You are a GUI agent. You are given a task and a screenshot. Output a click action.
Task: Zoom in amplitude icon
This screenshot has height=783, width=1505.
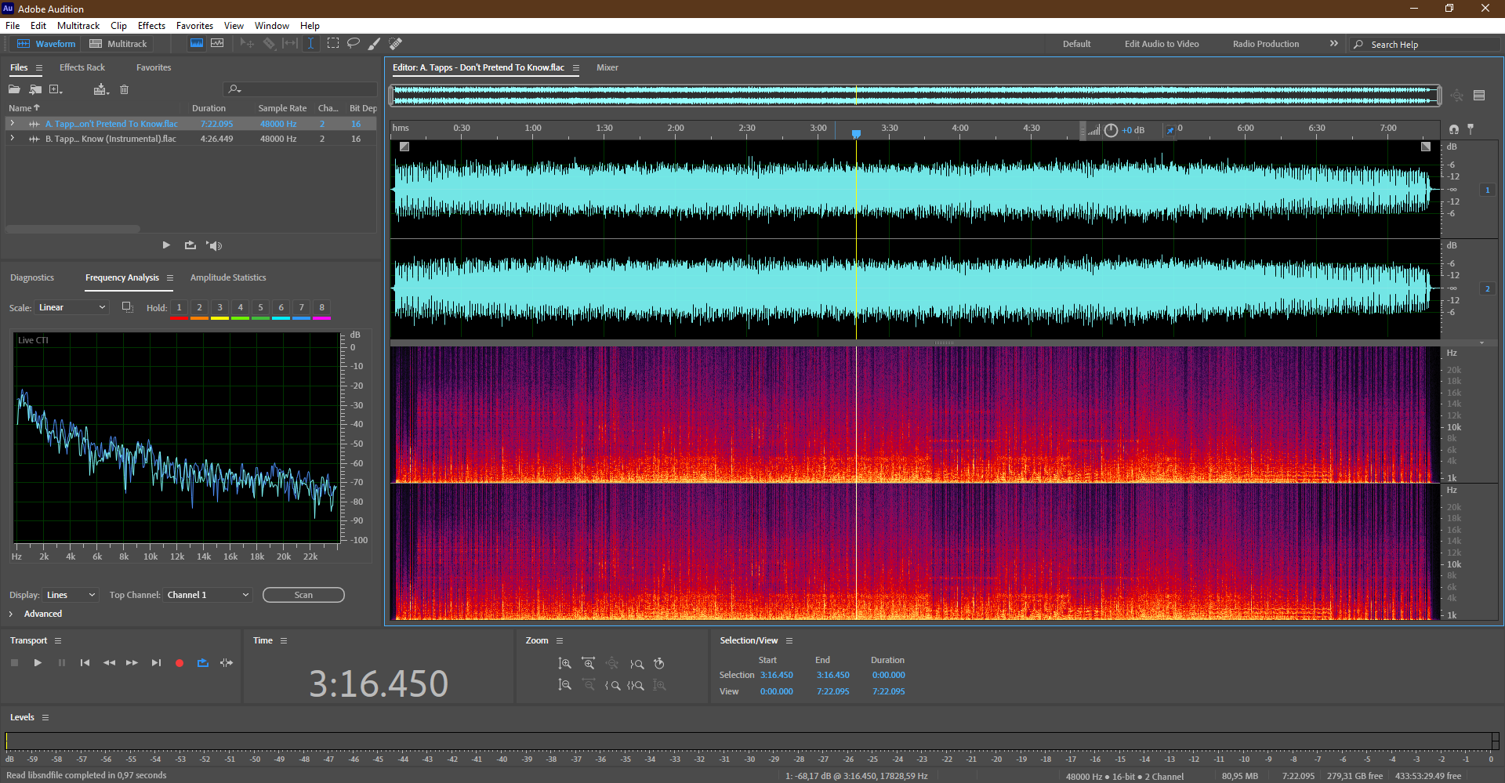564,664
